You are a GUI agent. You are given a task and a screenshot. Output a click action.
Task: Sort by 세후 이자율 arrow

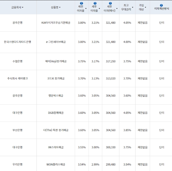coord(99,8)
